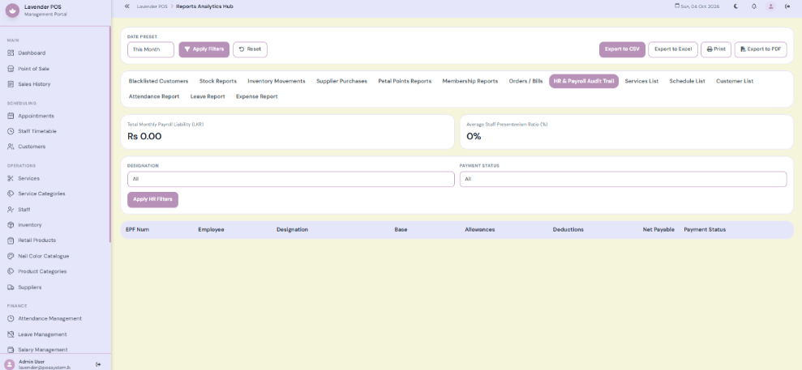Click the Services scissors icon
Image resolution: width=802 pixels, height=370 pixels.
pos(11,179)
